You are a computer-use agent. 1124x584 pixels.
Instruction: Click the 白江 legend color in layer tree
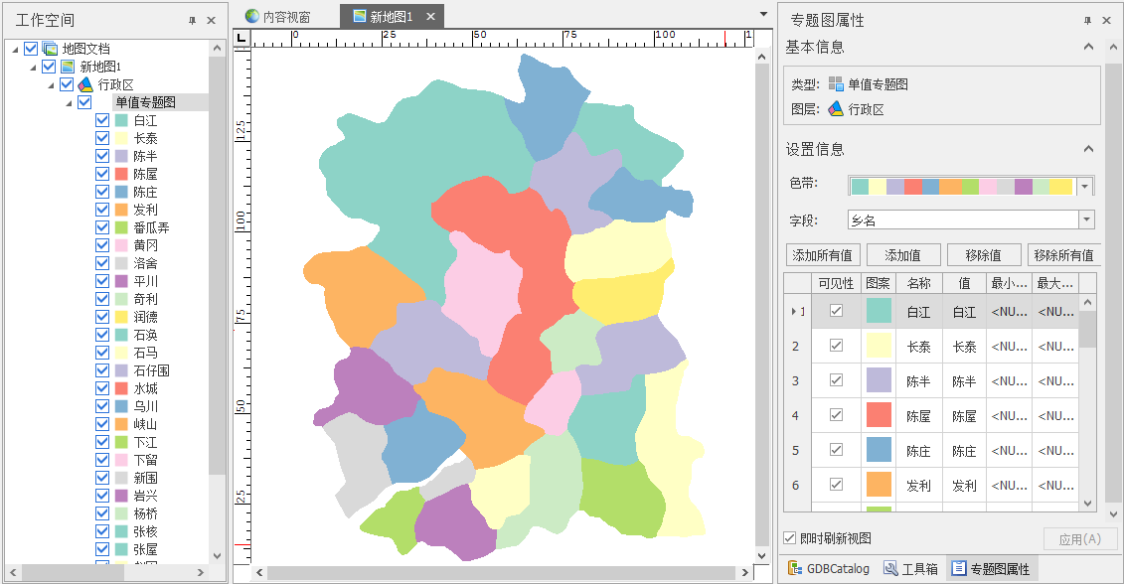[x=121, y=121]
